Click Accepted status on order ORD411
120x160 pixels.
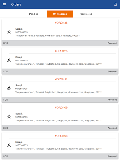coord(112,100)
